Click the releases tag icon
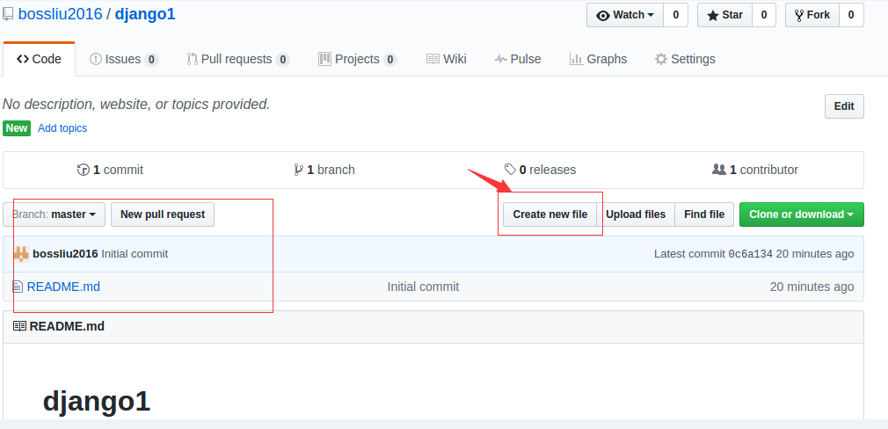888x429 pixels. point(510,170)
